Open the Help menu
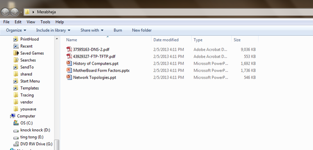This screenshot has width=313, height=150. tap(60, 22)
